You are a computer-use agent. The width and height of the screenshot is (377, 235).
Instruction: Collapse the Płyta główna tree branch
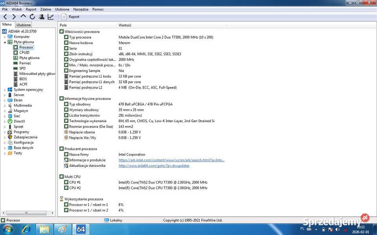(5, 42)
